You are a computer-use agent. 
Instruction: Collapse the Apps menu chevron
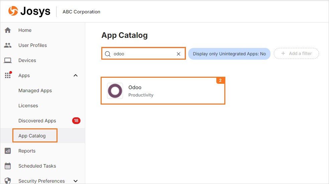76,75
